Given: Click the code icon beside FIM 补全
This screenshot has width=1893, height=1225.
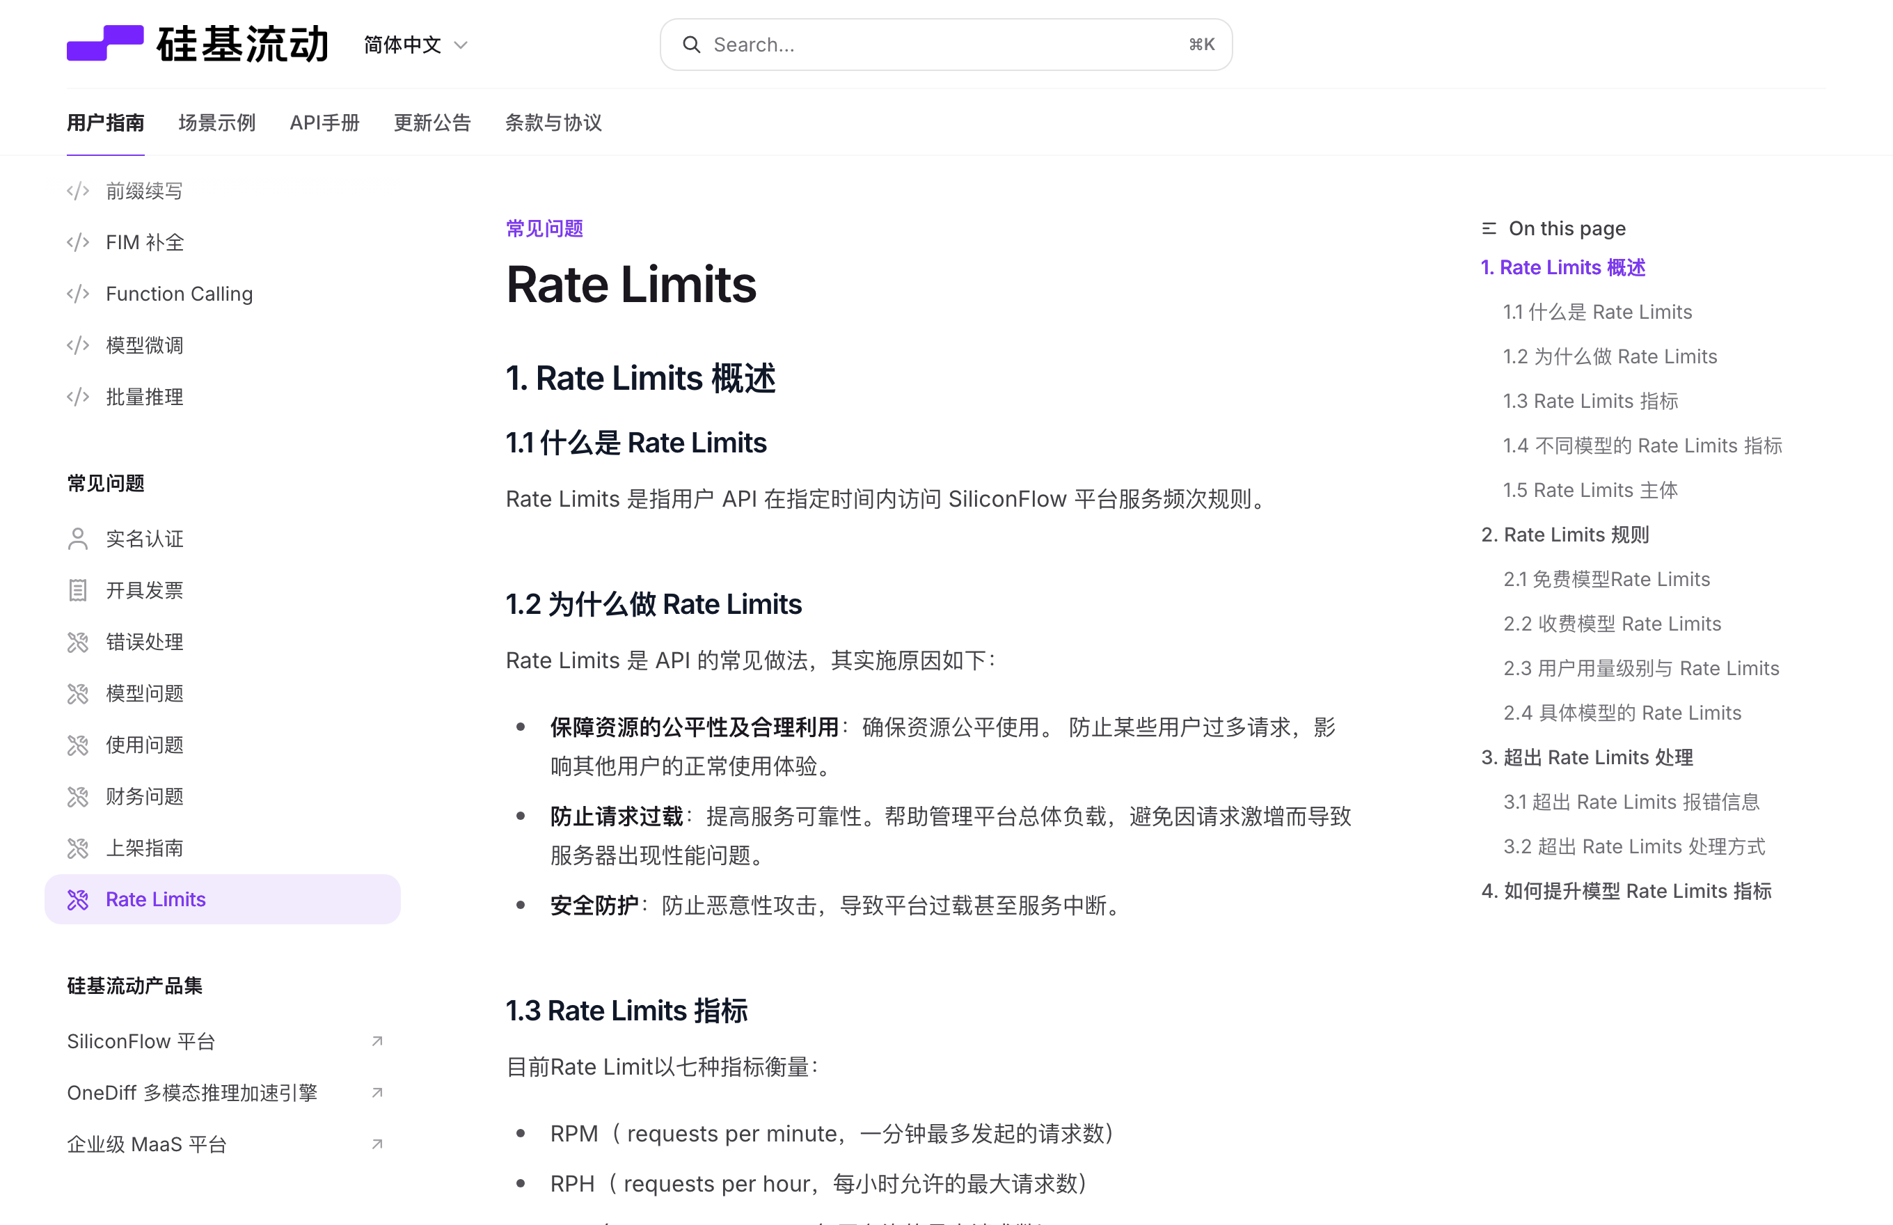Looking at the screenshot, I should point(78,243).
